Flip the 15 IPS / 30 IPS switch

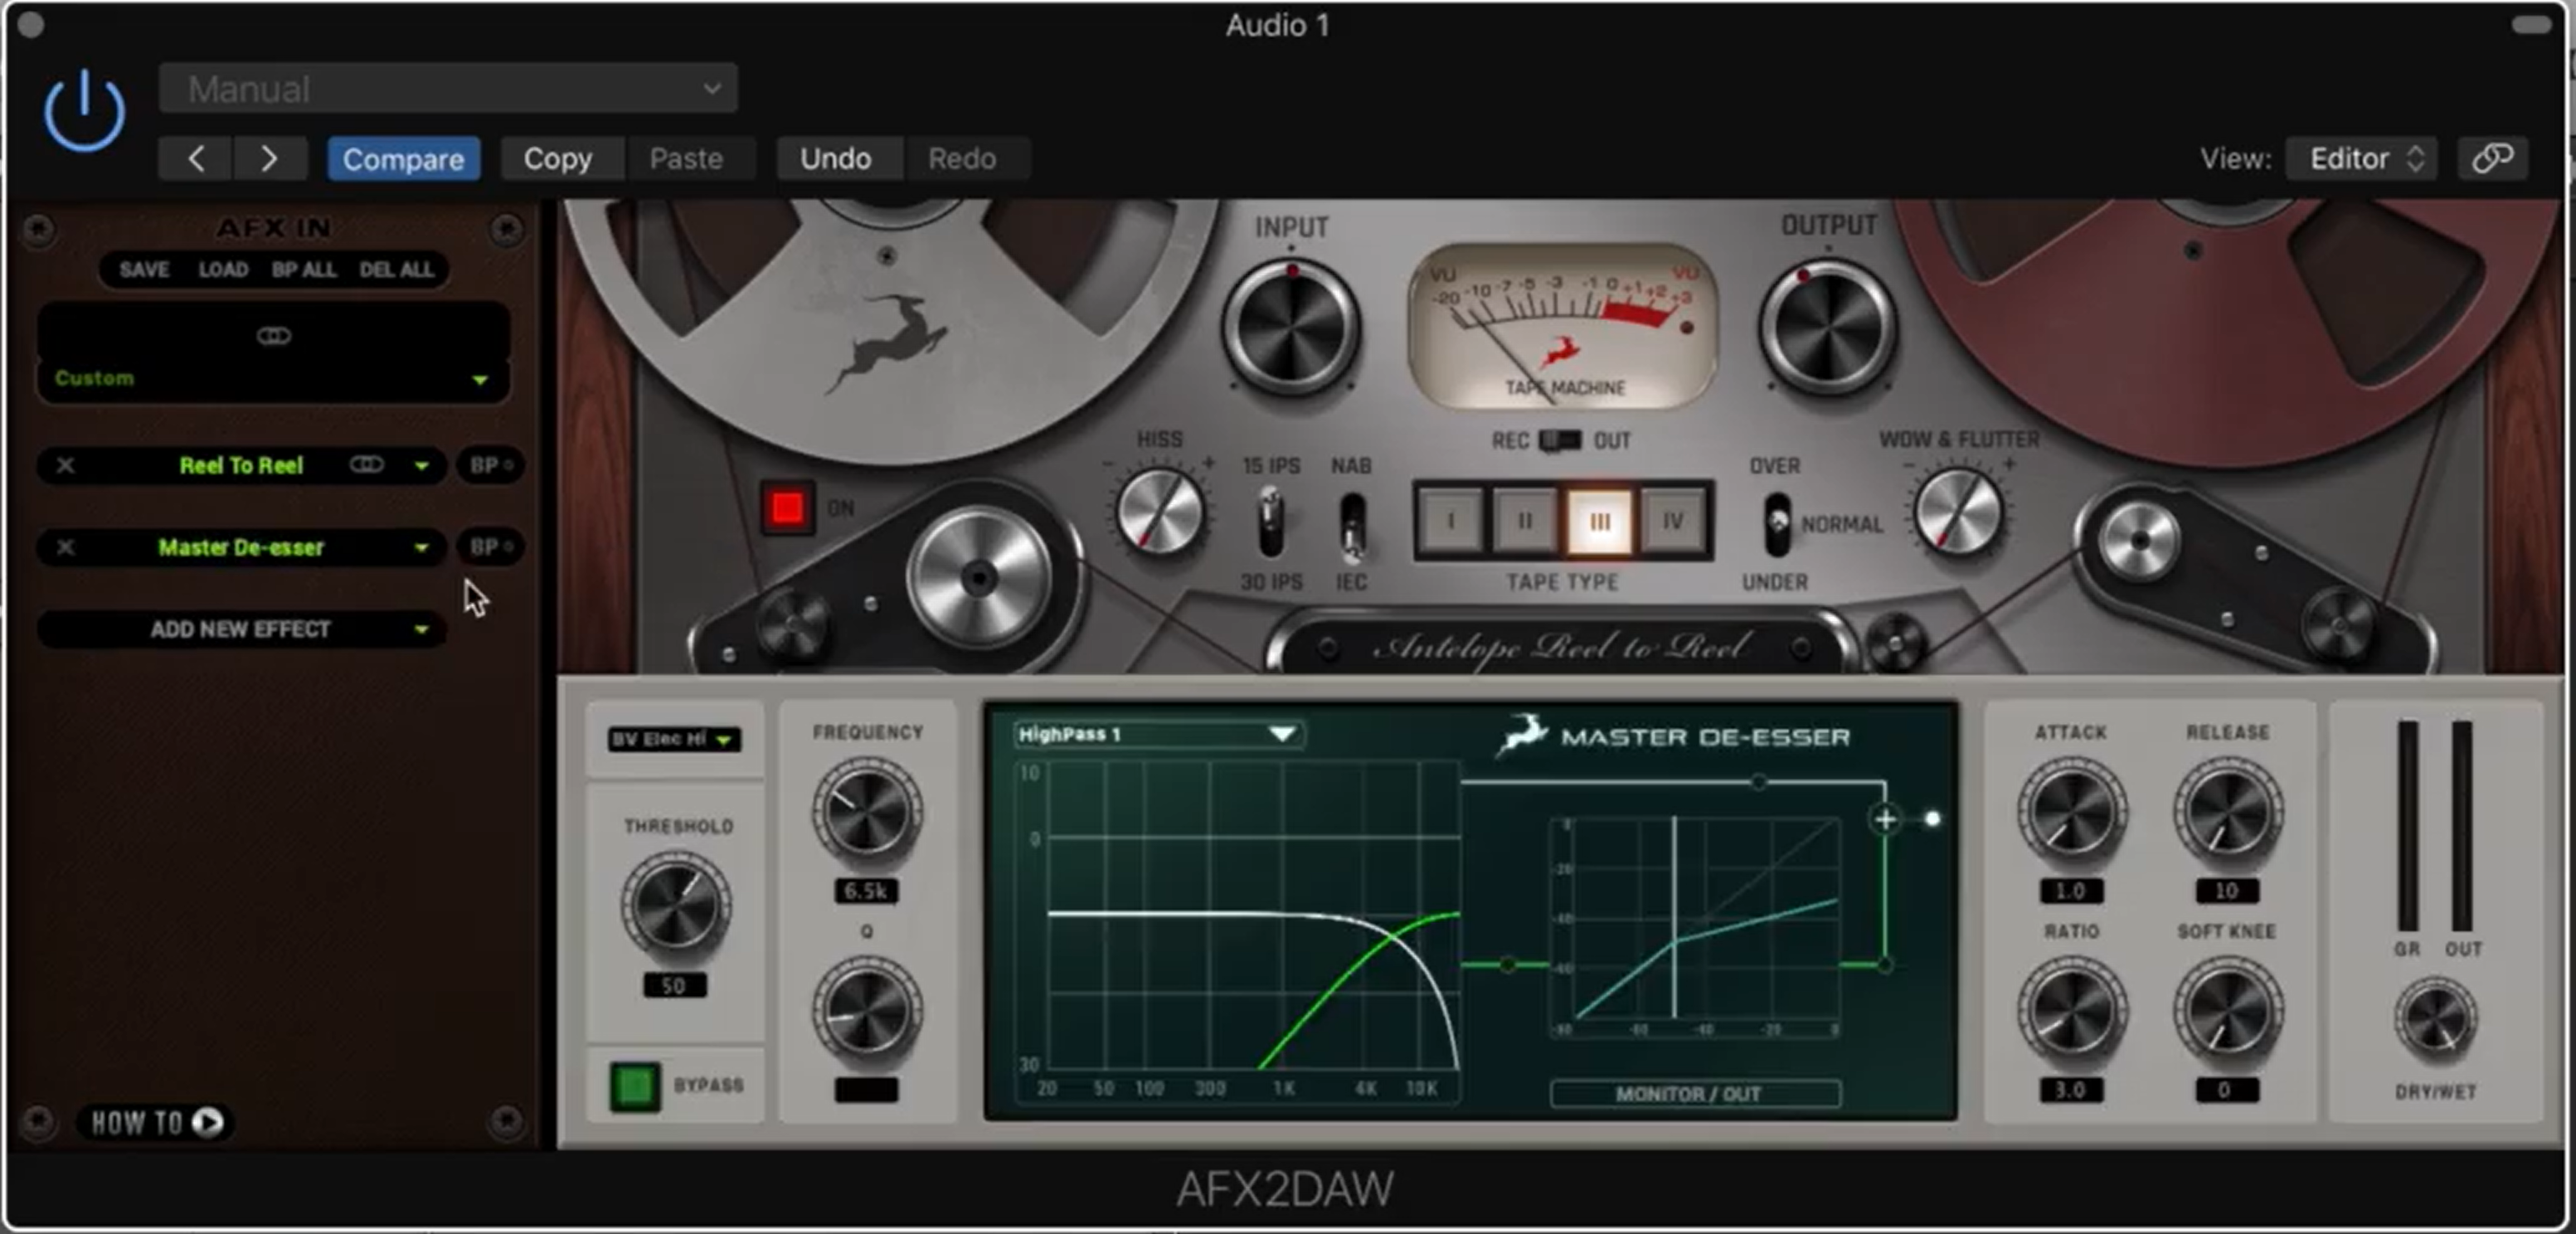tap(1270, 522)
